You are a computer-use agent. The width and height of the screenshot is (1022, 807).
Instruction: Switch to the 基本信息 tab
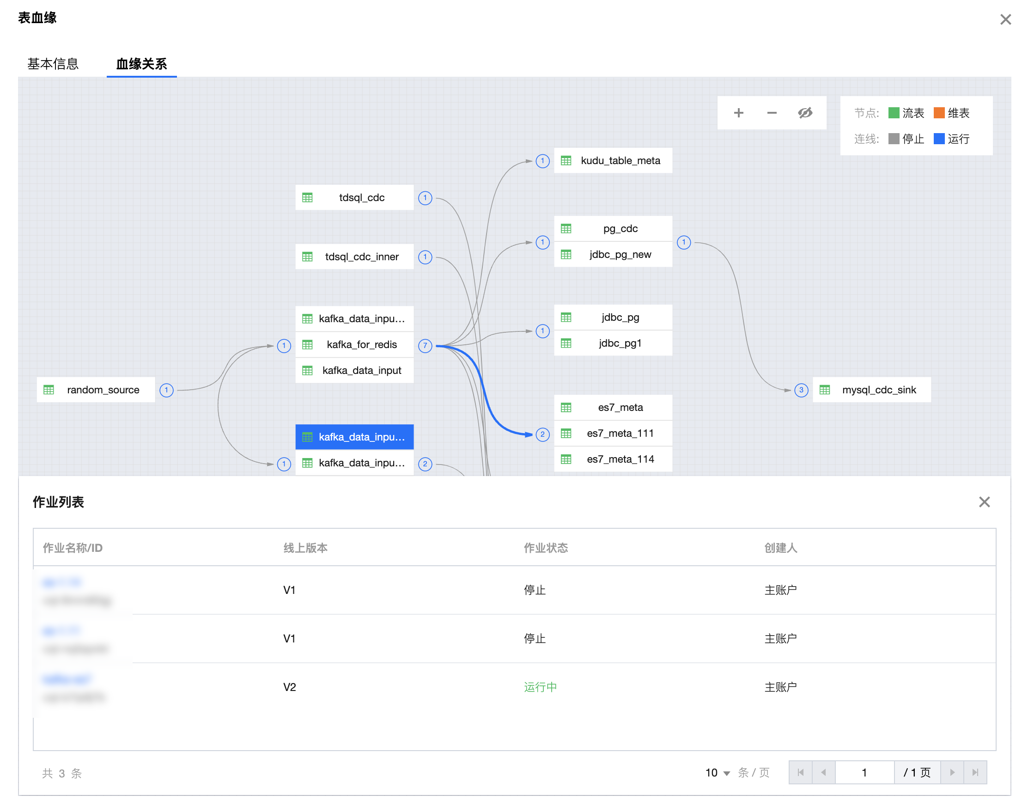(x=53, y=64)
